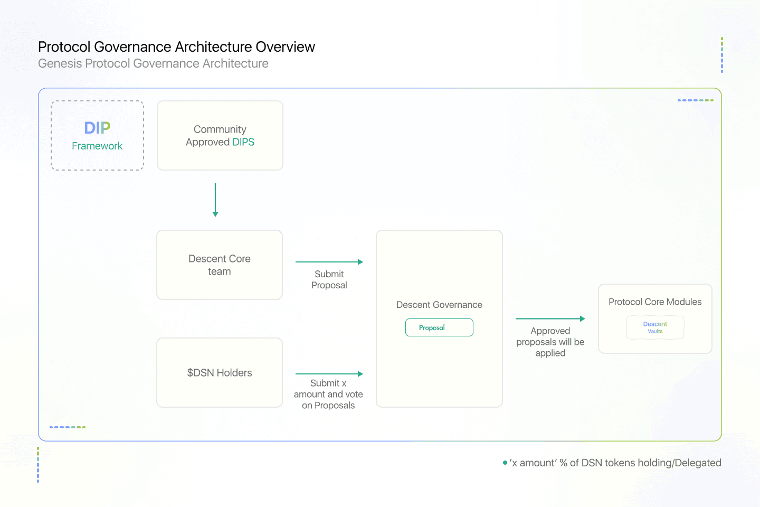
Task: Click the Community Approved DIPS box
Action: pos(220,136)
